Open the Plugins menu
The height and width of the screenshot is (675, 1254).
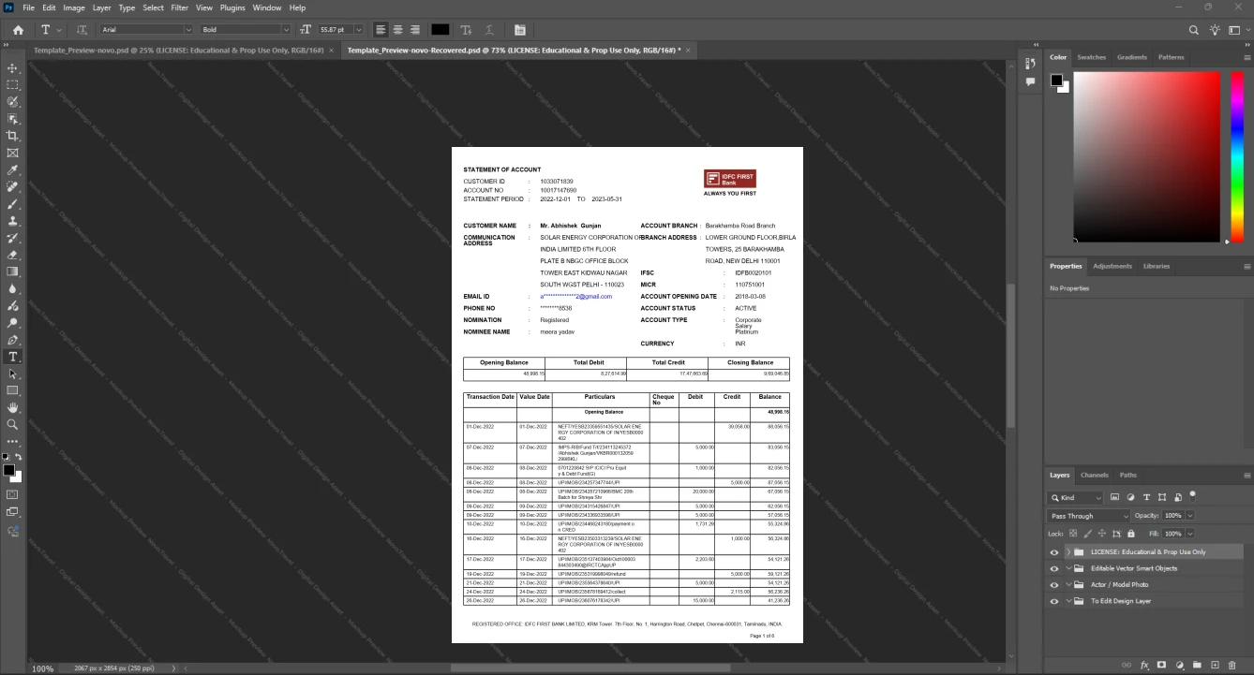(x=232, y=7)
